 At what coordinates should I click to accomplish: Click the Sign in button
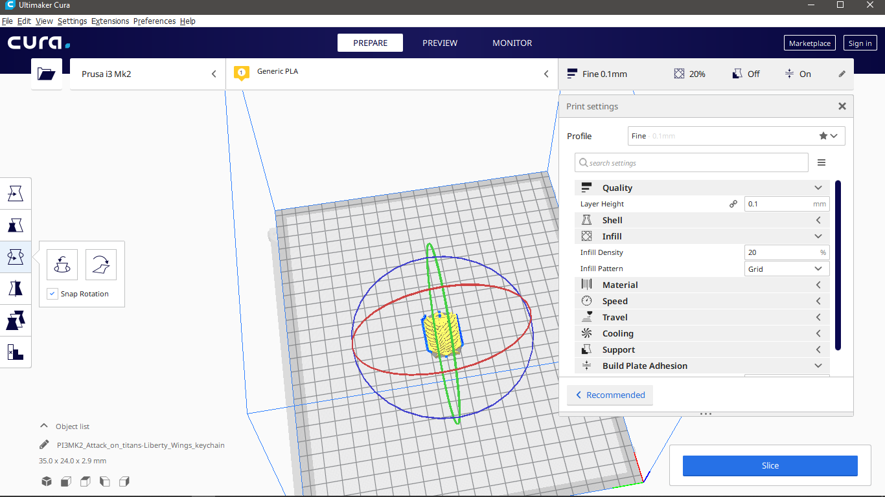coord(860,43)
